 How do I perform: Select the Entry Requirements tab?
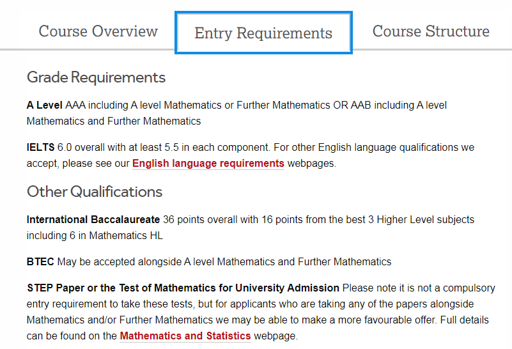(263, 33)
